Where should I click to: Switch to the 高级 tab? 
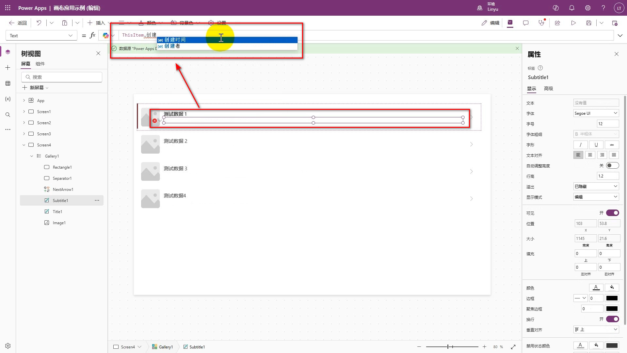tap(548, 89)
